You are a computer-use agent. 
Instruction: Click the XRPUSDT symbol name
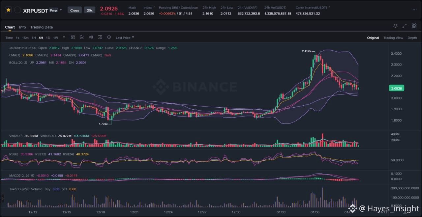coord(35,11)
